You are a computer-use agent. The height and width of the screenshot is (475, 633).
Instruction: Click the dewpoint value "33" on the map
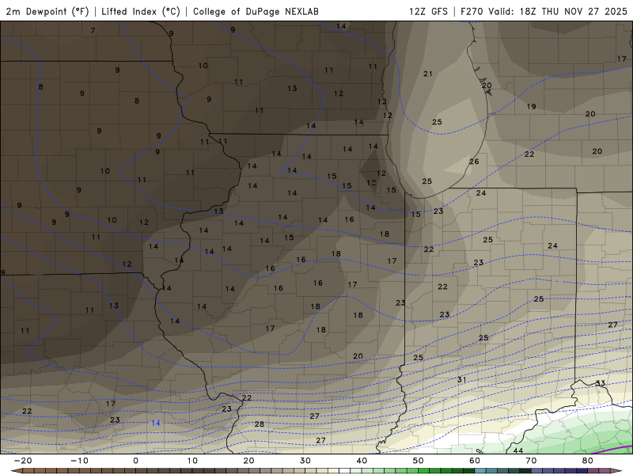[x=601, y=383]
